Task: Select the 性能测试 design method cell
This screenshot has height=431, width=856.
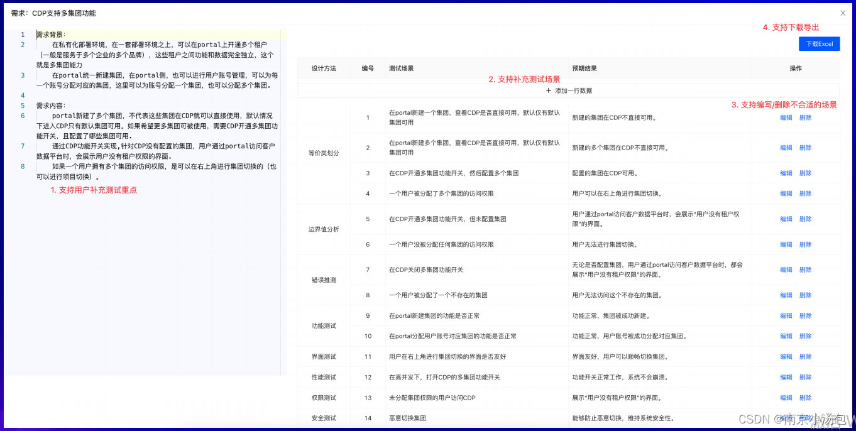Action: 324,378
